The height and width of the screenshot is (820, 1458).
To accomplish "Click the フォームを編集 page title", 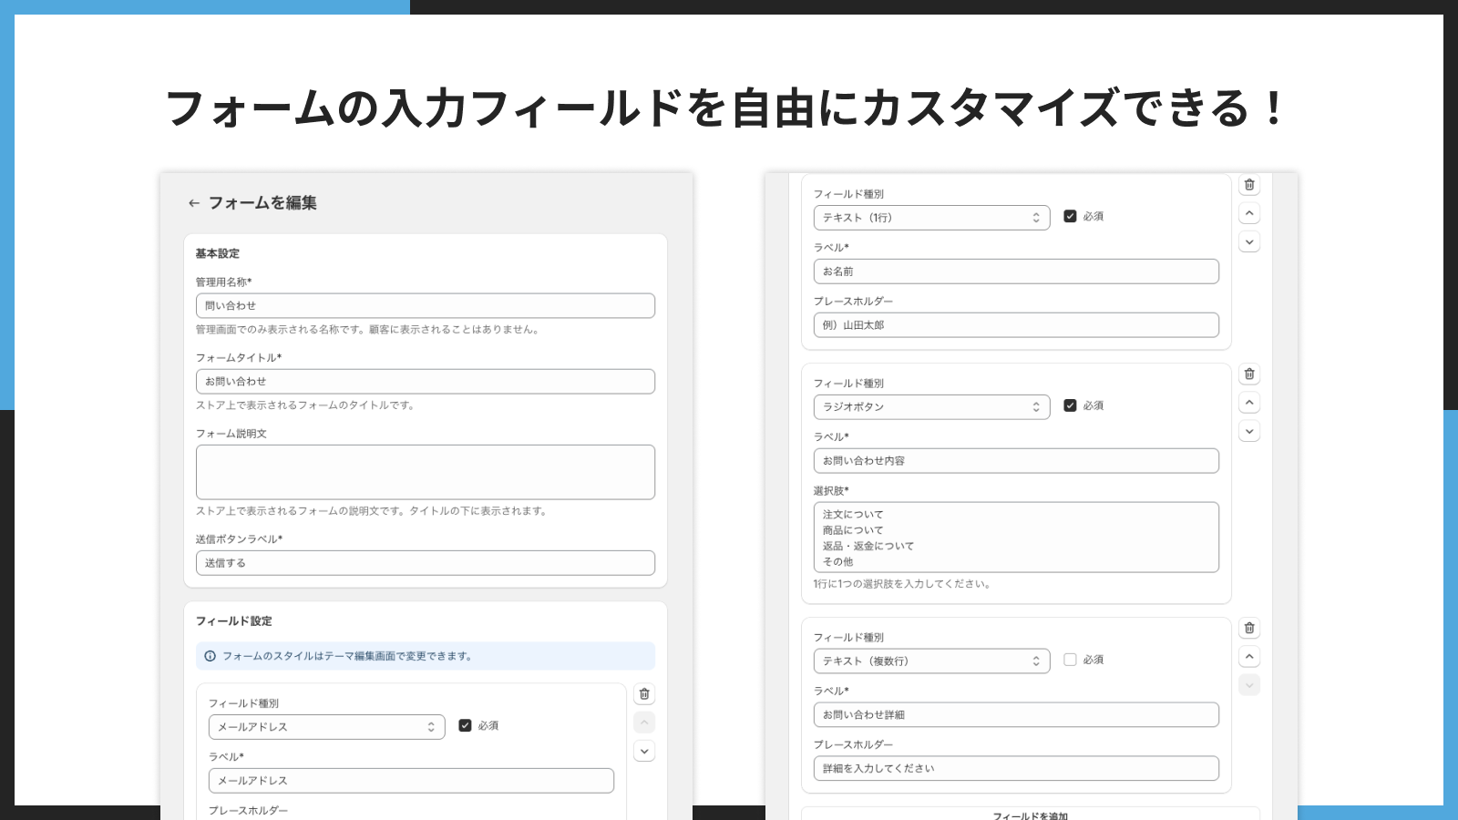I will (x=262, y=203).
